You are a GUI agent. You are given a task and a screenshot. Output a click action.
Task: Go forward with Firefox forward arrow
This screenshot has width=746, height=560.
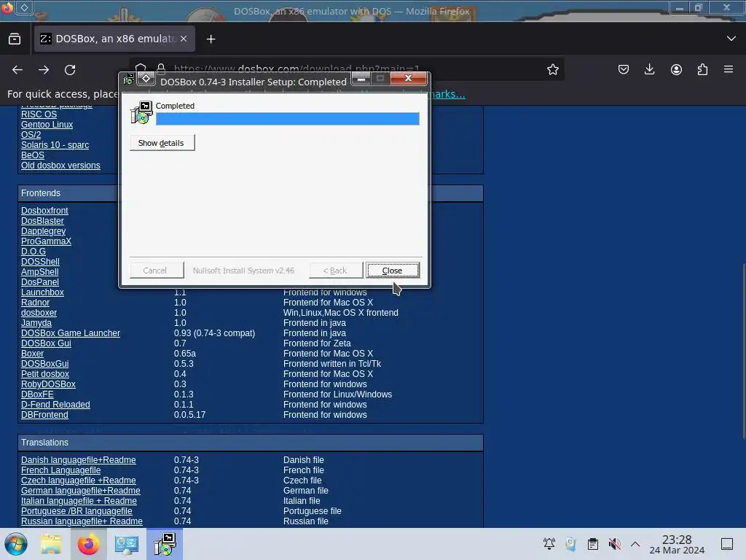point(44,70)
